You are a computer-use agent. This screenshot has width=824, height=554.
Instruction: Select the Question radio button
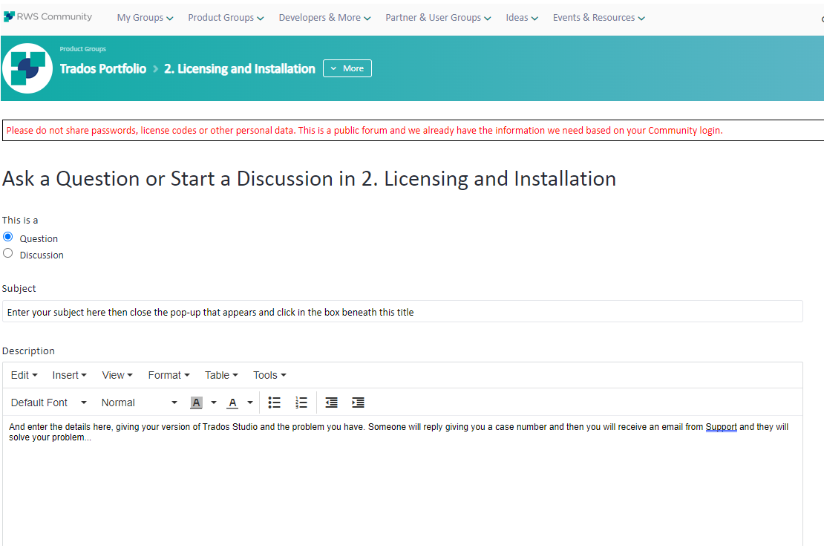(x=7, y=236)
